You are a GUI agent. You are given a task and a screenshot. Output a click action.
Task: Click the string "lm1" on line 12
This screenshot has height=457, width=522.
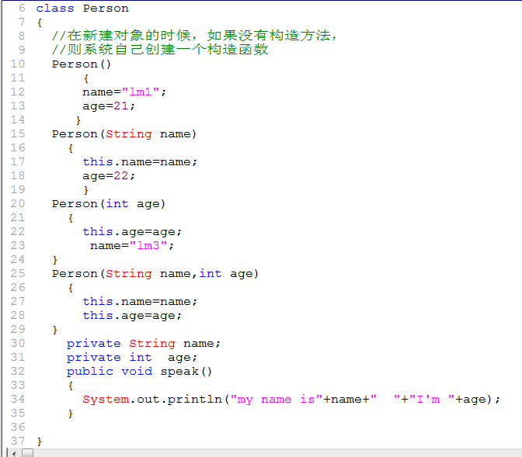[x=141, y=92]
